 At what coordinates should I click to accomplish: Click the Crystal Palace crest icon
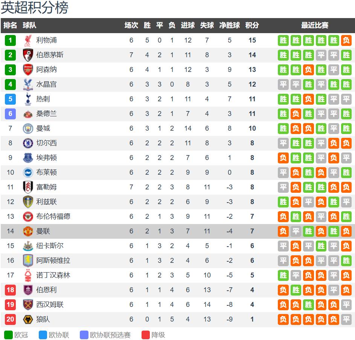(28, 84)
